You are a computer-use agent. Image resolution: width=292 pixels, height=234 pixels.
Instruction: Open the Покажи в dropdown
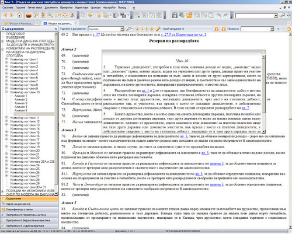pos(272,29)
